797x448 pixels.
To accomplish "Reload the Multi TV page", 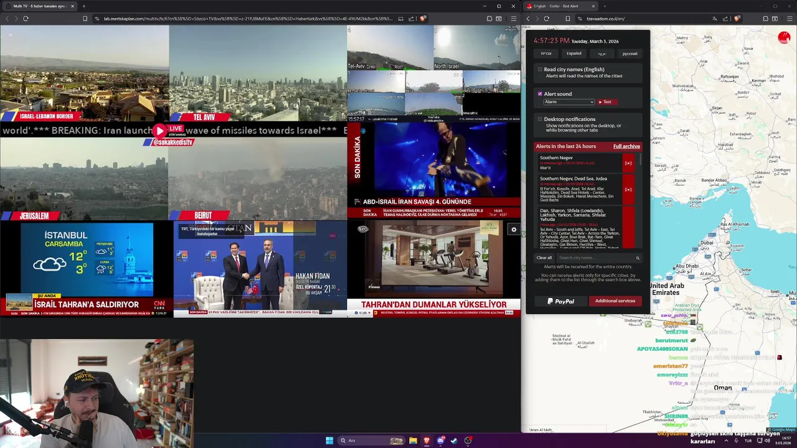I will [26, 19].
